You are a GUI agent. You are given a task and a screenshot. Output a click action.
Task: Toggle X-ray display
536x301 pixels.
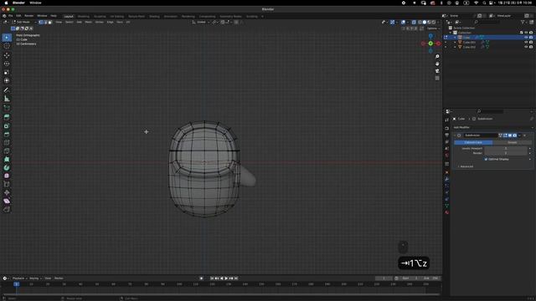(x=414, y=23)
